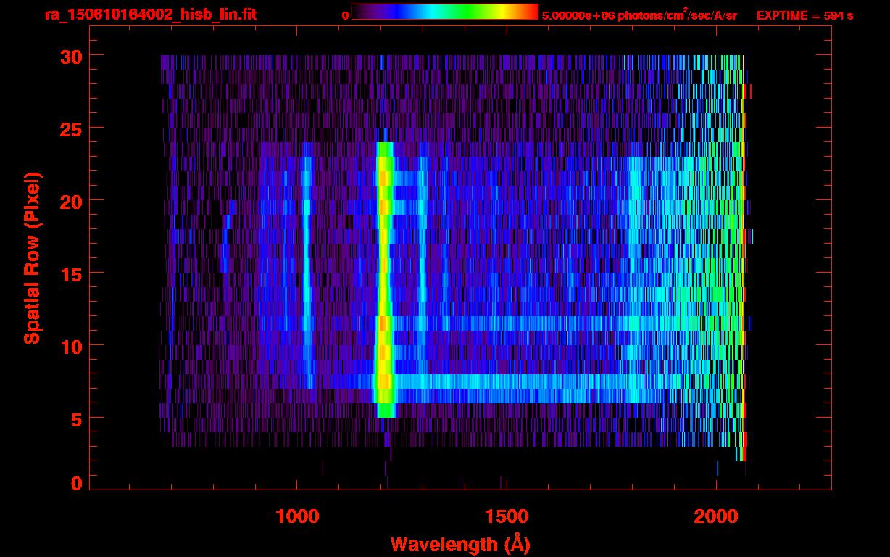Select the 1000 wavelength tick label
Image resolution: width=890 pixels, height=557 pixels.
tap(296, 516)
